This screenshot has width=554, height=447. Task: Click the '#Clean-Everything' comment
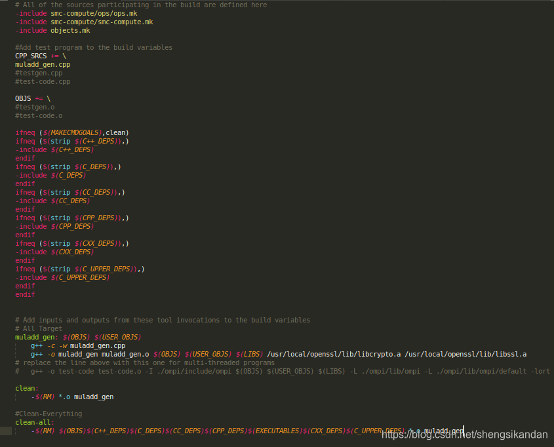(x=49, y=414)
